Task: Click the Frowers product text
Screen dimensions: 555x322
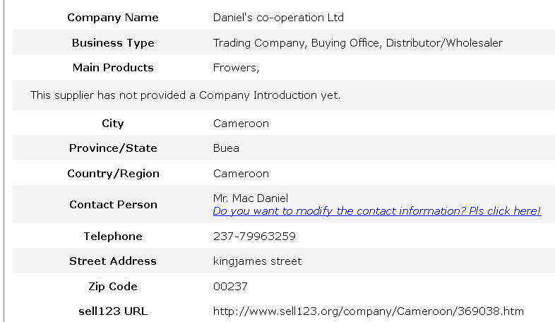Action: click(x=236, y=68)
